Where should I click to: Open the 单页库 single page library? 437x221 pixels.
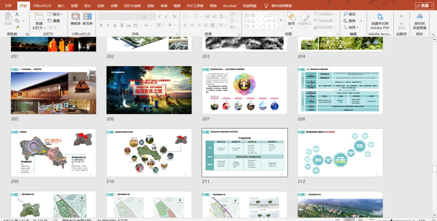click(x=87, y=19)
